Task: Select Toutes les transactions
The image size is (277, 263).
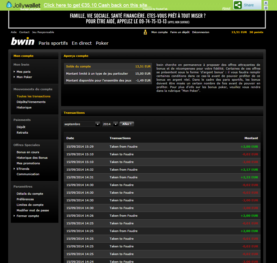Action: (x=34, y=96)
